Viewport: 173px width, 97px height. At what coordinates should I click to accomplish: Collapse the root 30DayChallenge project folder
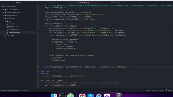(1, 6)
